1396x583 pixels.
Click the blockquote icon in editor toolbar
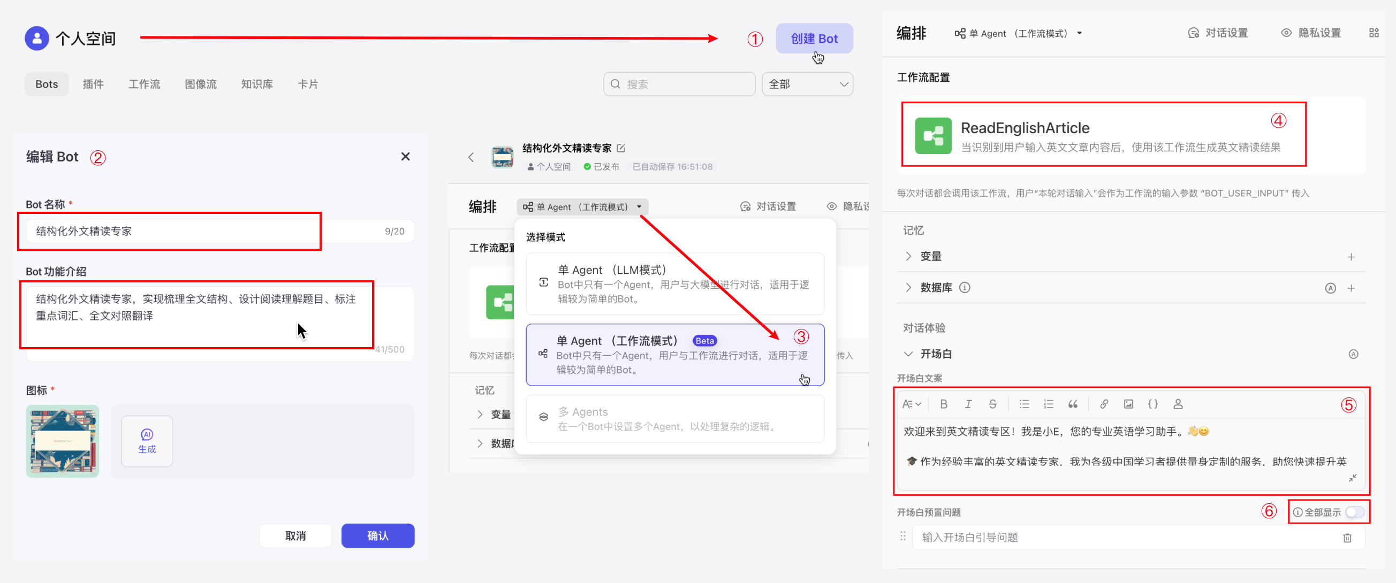1073,404
